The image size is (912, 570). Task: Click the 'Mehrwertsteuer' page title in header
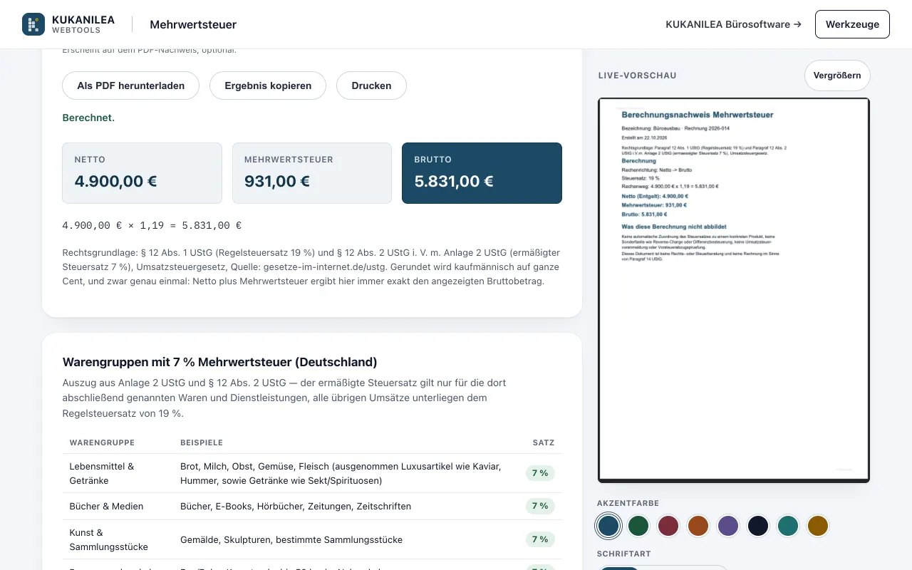193,25
